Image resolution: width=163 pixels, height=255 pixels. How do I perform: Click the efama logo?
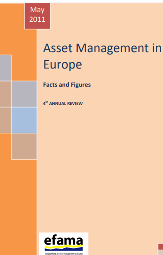pyautogui.click(x=64, y=243)
